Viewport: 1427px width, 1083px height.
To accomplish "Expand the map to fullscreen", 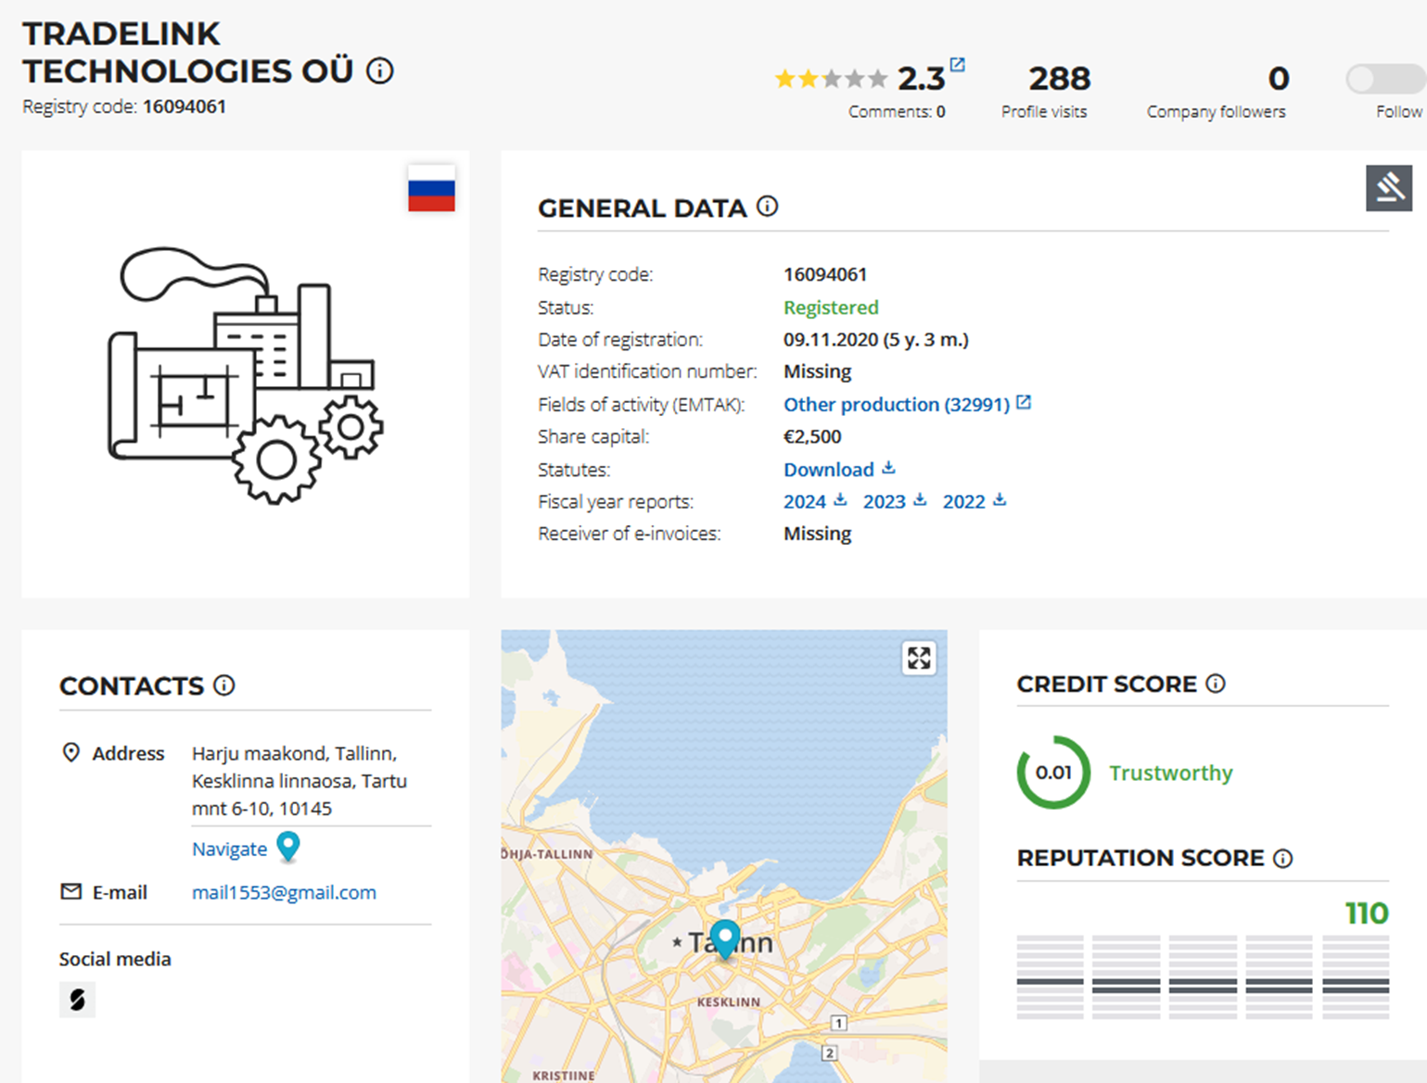I will [919, 659].
